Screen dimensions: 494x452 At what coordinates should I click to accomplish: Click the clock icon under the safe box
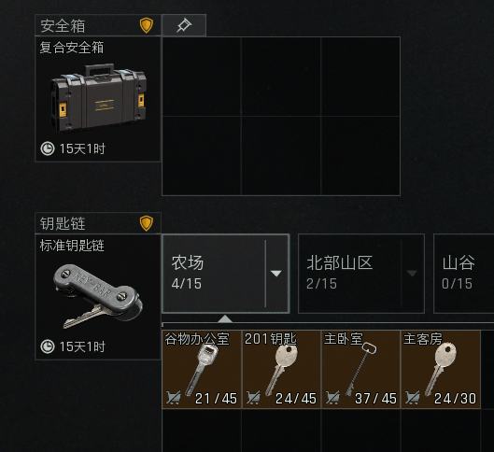pos(48,148)
